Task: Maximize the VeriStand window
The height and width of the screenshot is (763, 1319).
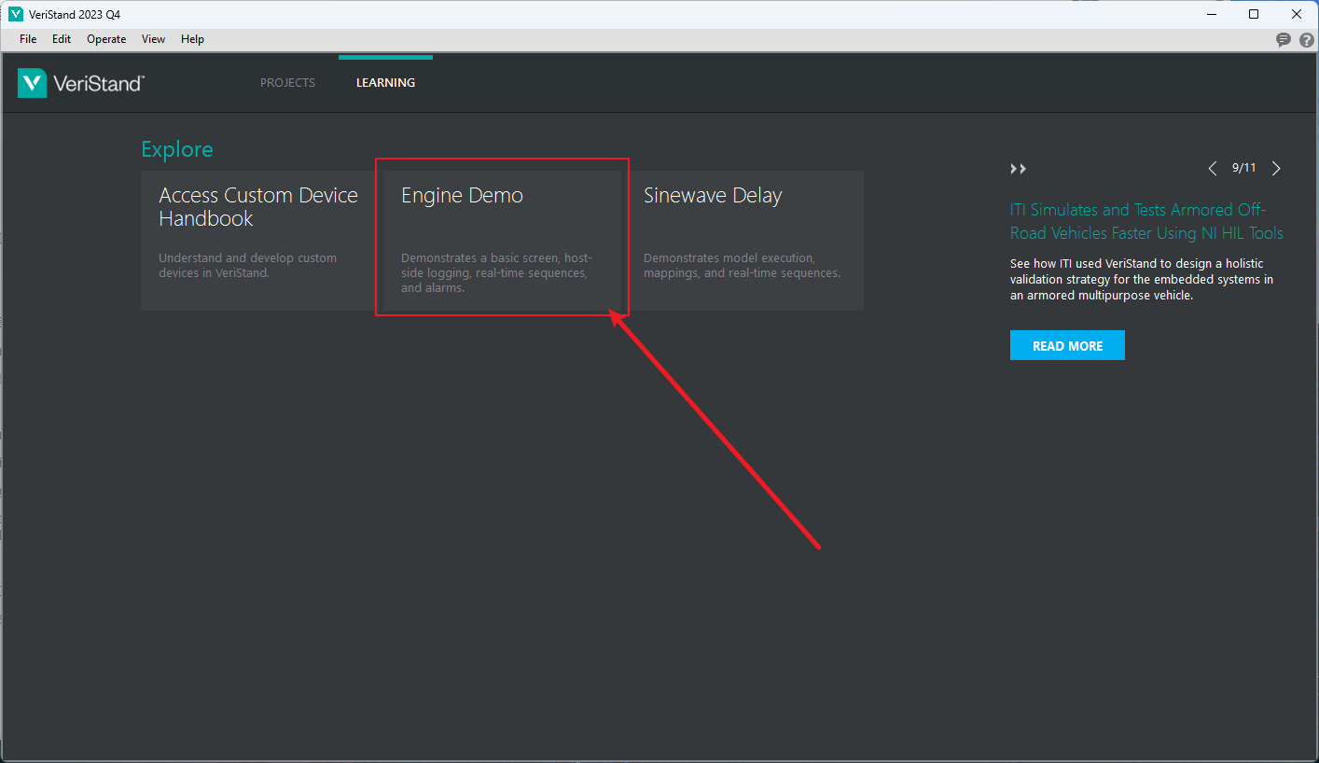Action: coord(1254,14)
